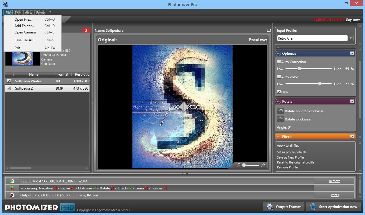365x215 pixels.
Task: Click the Prints link in Output row
Action: coord(335,195)
